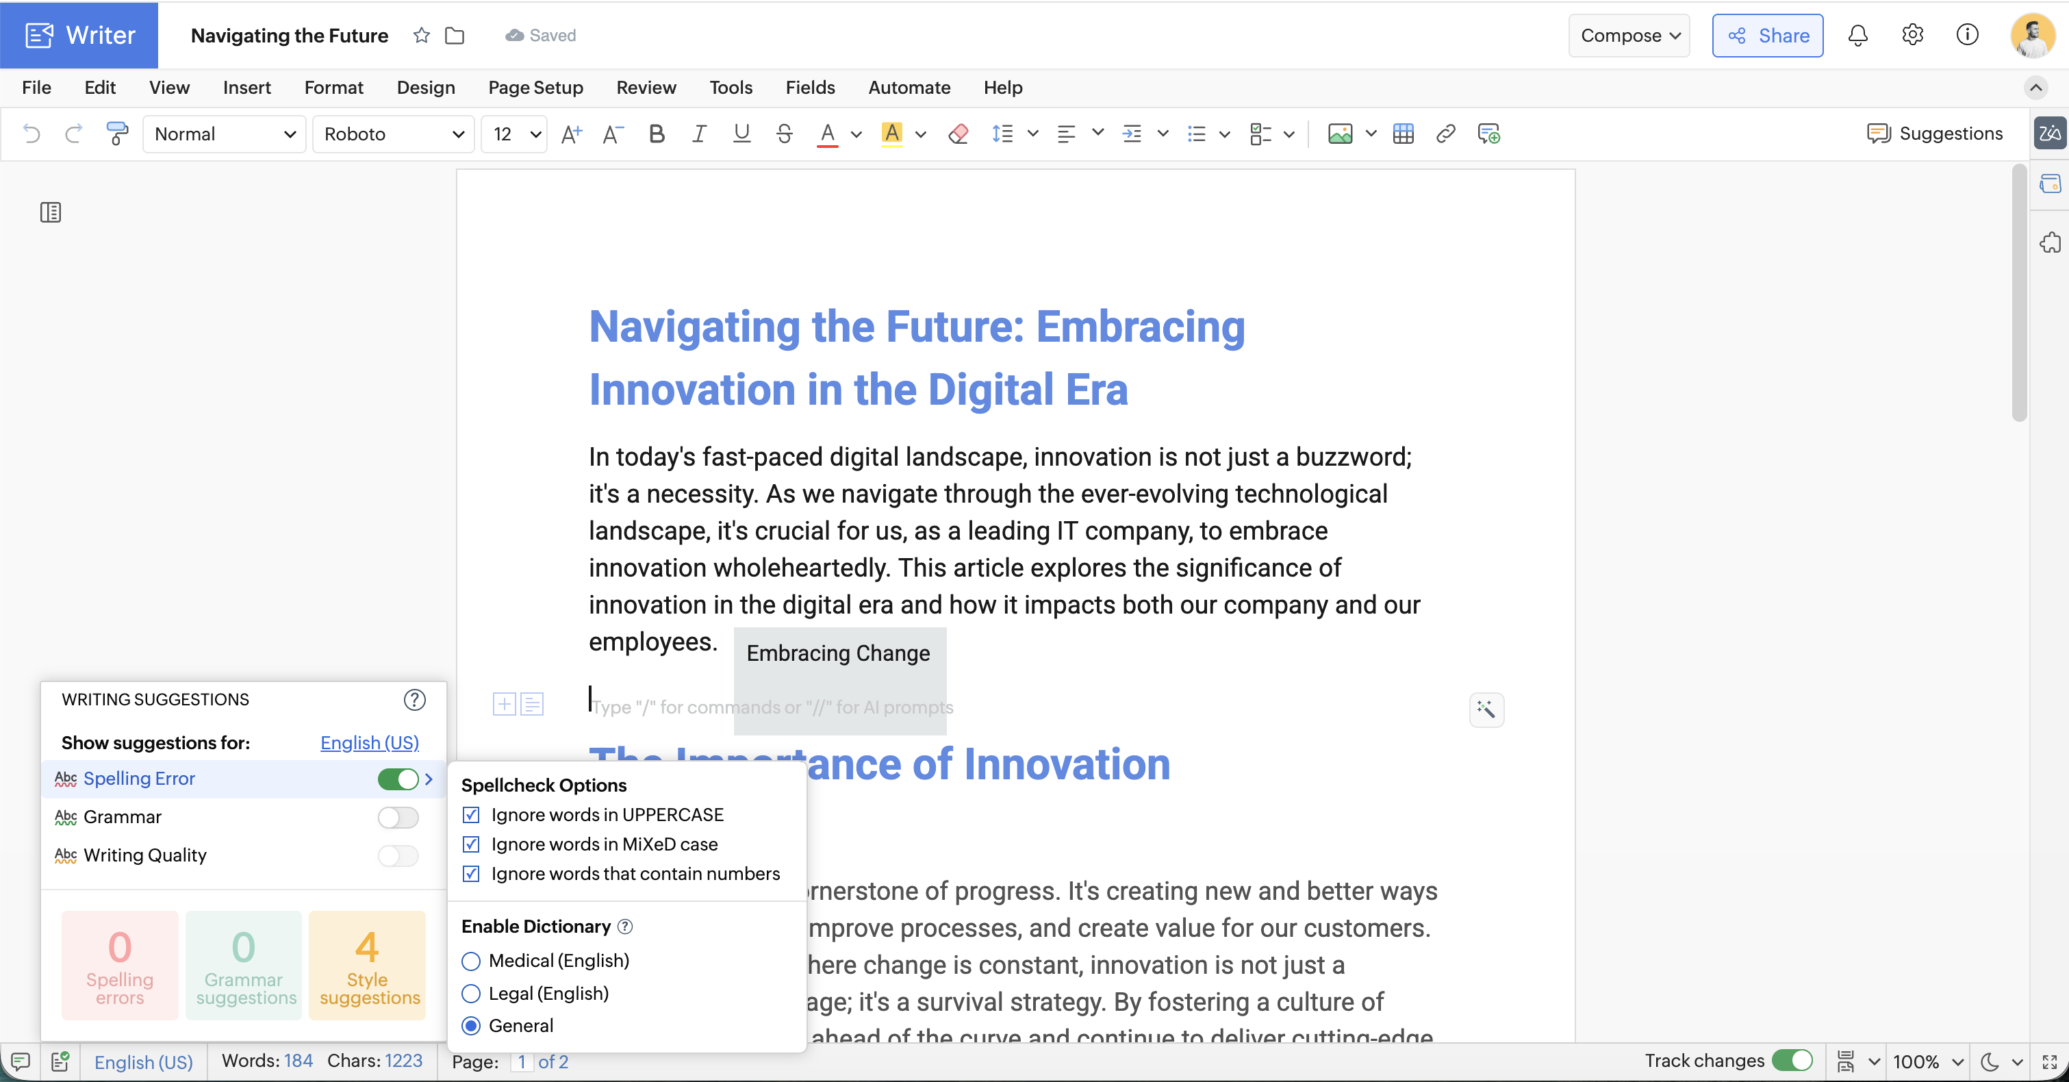Open the Roboto font dropdown
The width and height of the screenshot is (2069, 1082).
pyautogui.click(x=394, y=134)
